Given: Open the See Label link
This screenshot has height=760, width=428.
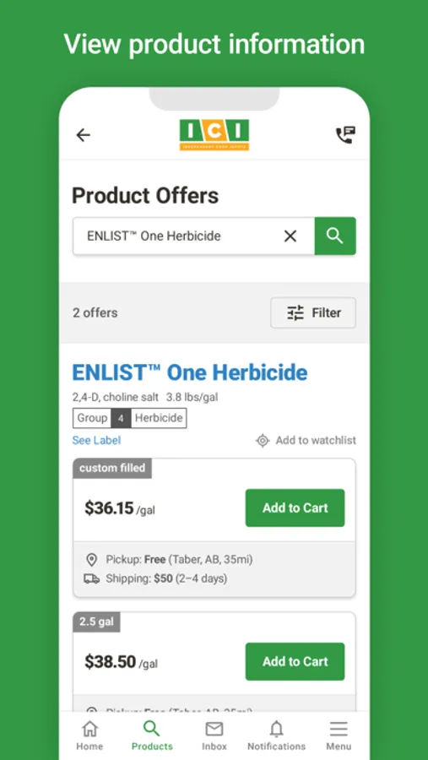Looking at the screenshot, I should coord(96,440).
